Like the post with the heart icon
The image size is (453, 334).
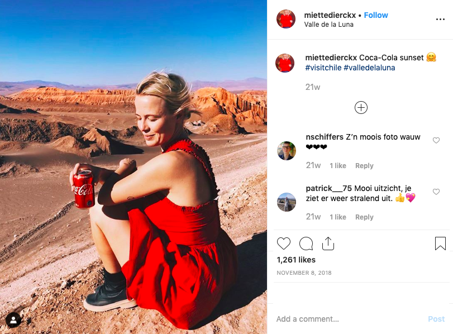283,244
